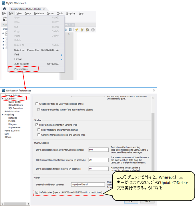
Task: Select Diagram under Modeling
Action: tap(13, 124)
